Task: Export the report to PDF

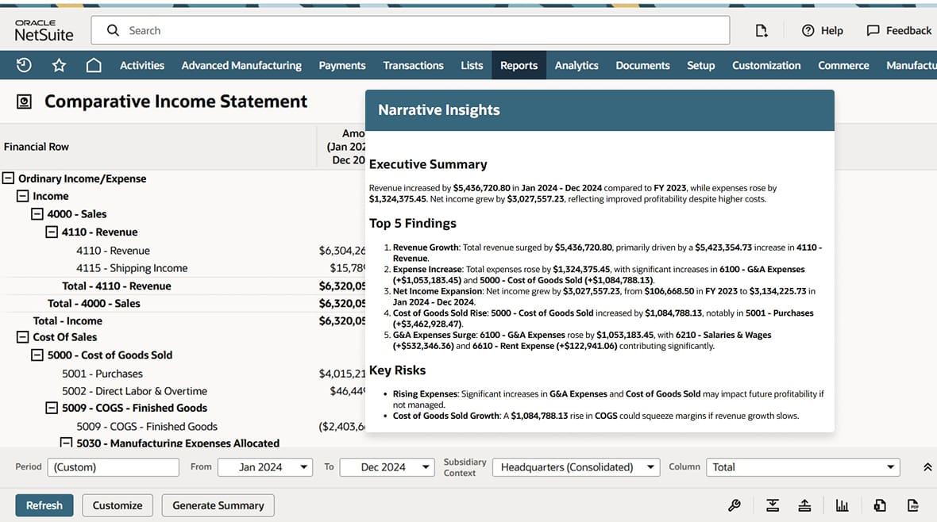Action: 913,505
